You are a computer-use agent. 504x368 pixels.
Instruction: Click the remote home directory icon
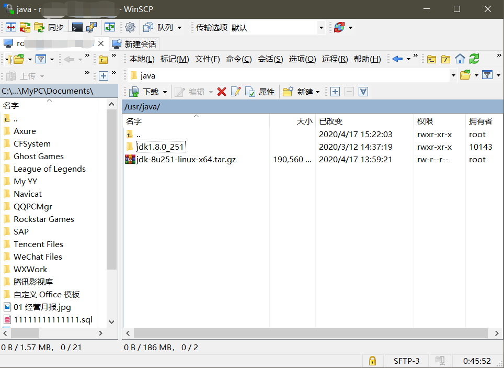point(460,59)
